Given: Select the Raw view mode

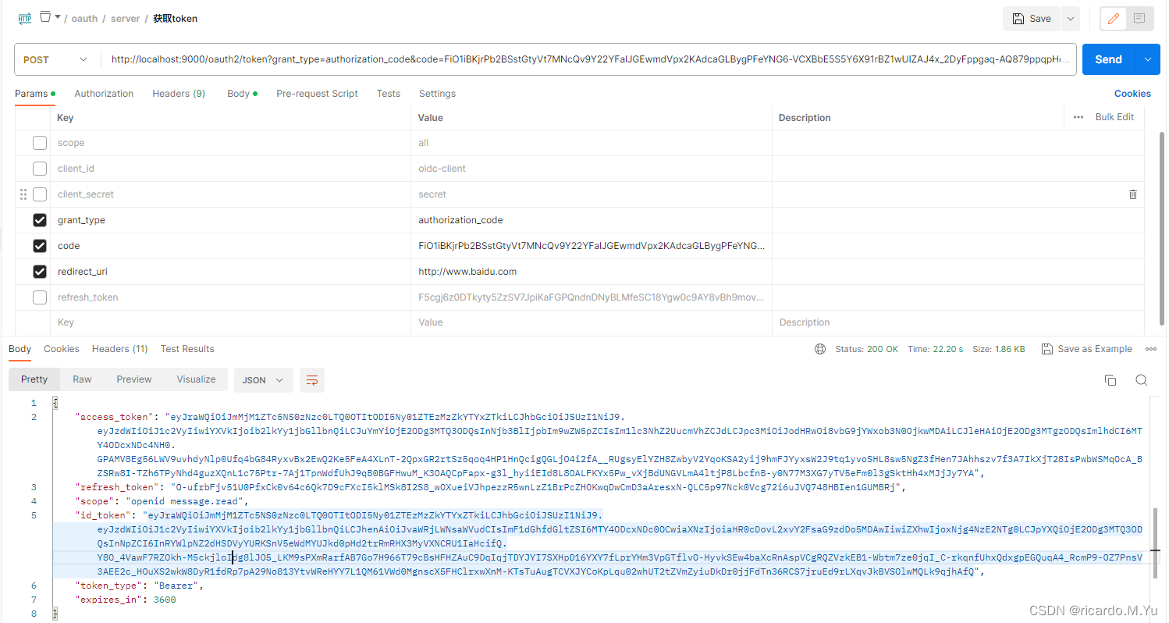Looking at the screenshot, I should 82,379.
